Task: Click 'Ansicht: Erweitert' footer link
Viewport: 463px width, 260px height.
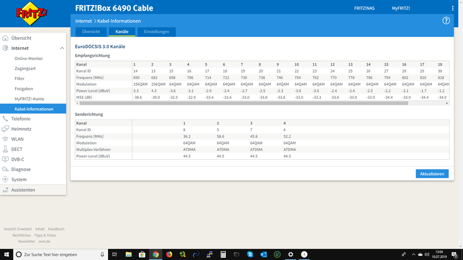Action: pyautogui.click(x=18, y=229)
